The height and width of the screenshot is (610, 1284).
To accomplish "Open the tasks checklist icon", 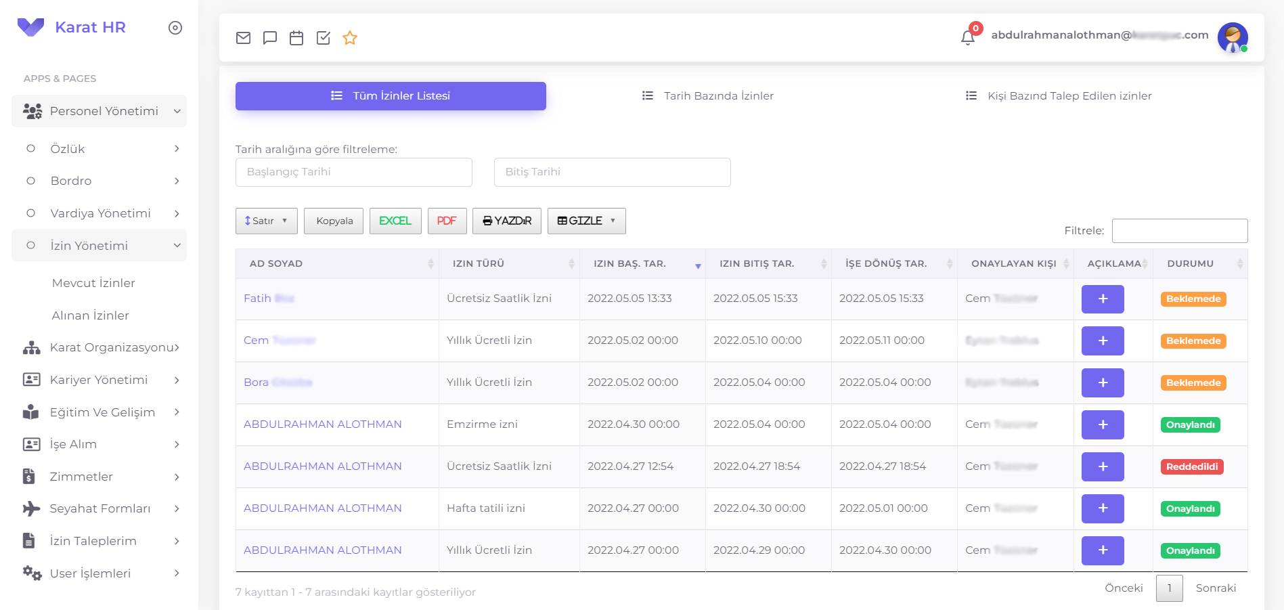I will (323, 38).
